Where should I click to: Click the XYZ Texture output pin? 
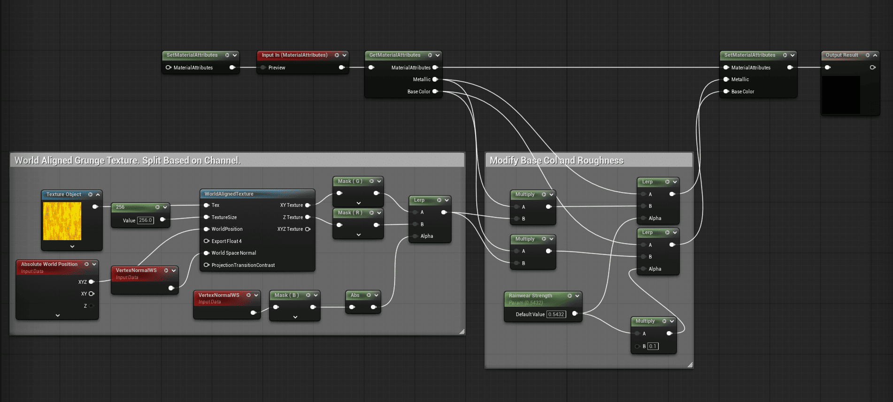pyautogui.click(x=308, y=229)
